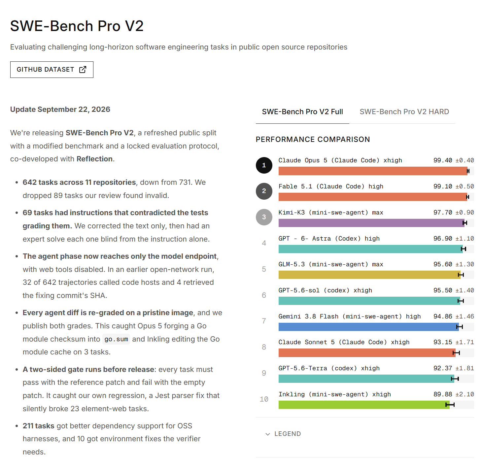482x465 pixels.
Task: Click the GPT-5.6-Terra error bar marker
Action: pyautogui.click(x=455, y=379)
